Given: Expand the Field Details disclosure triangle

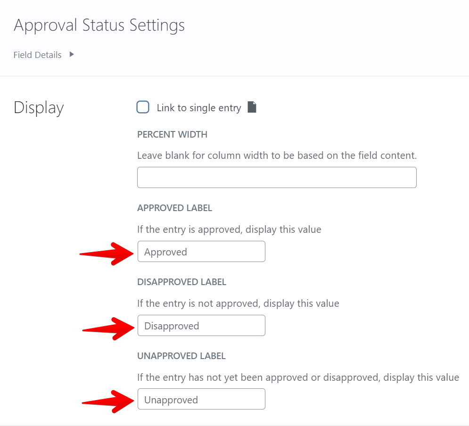Looking at the screenshot, I should pyautogui.click(x=72, y=54).
